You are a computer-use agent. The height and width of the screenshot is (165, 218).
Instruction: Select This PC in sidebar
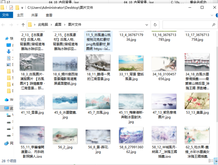(x=7, y=108)
